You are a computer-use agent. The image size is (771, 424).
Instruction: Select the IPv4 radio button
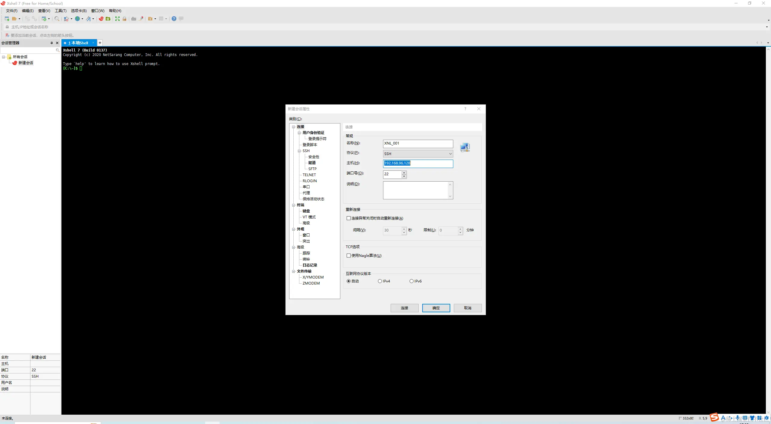point(380,281)
